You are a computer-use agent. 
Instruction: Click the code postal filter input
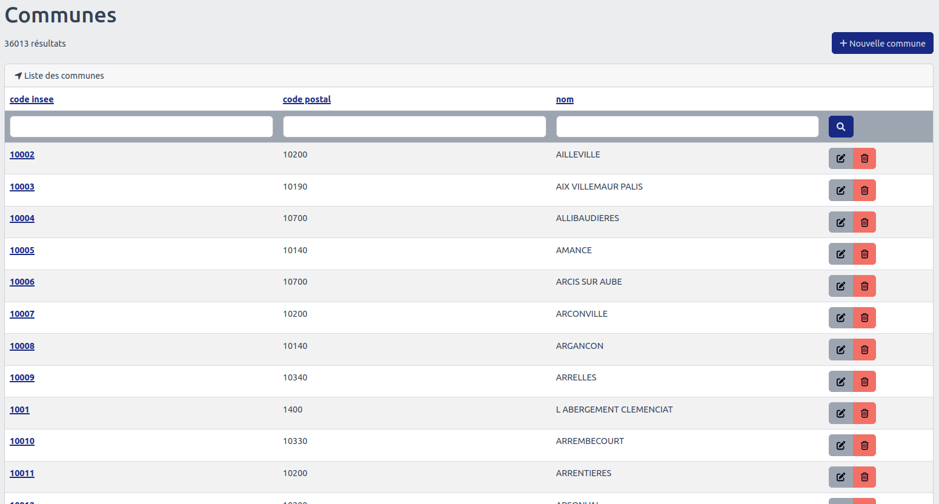coord(414,127)
